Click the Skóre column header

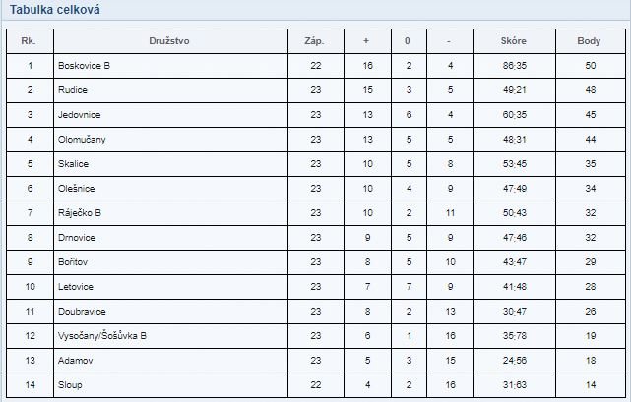[x=514, y=41]
